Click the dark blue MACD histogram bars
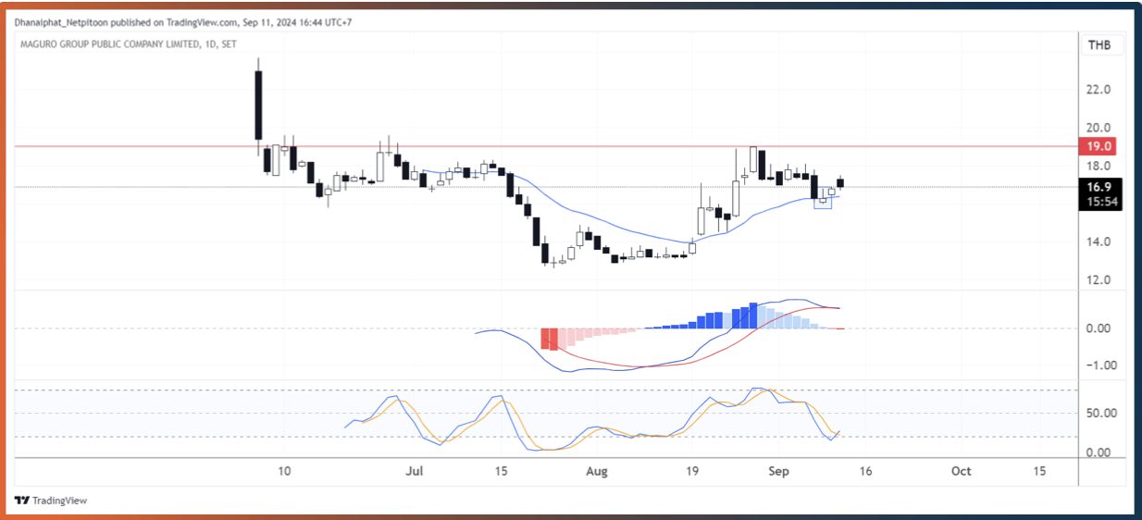This screenshot has height=520, width=1142. point(730,316)
